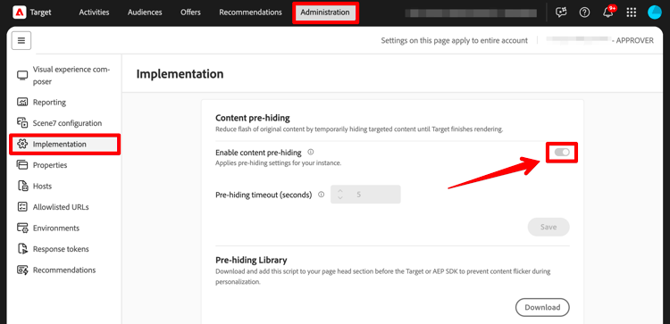Increase the pre-hiding timeout stepper
670x324 pixels.
[340, 191]
